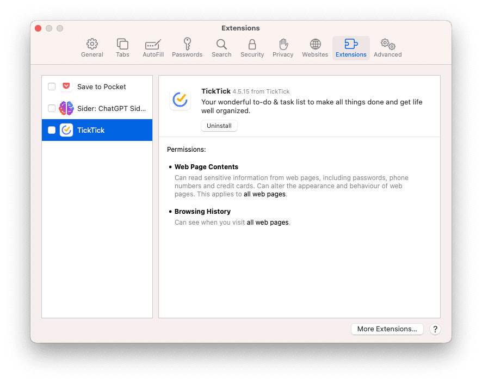Open the Privacy hand icon

click(x=283, y=45)
